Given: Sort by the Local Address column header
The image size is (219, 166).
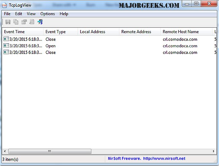Looking at the screenshot, I should (x=98, y=32).
